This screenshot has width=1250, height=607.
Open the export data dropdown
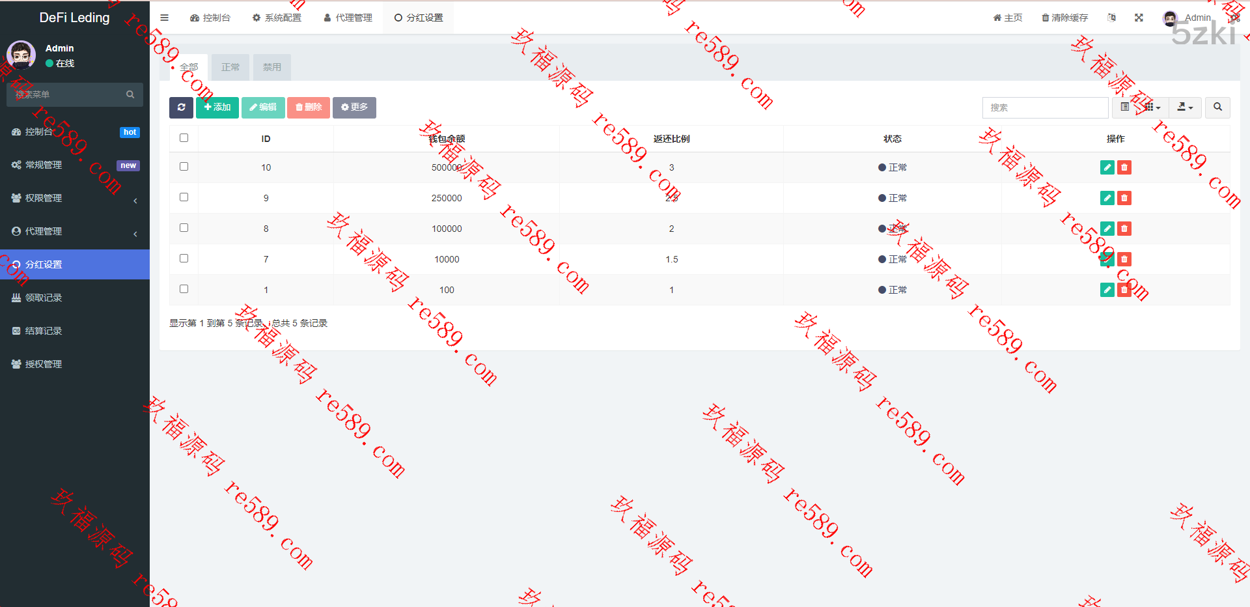[x=1185, y=107]
